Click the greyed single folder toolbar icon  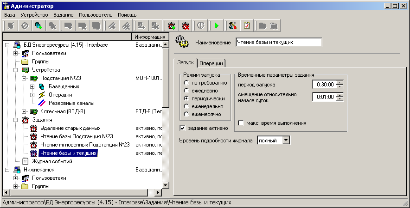pyautogui.click(x=262, y=26)
